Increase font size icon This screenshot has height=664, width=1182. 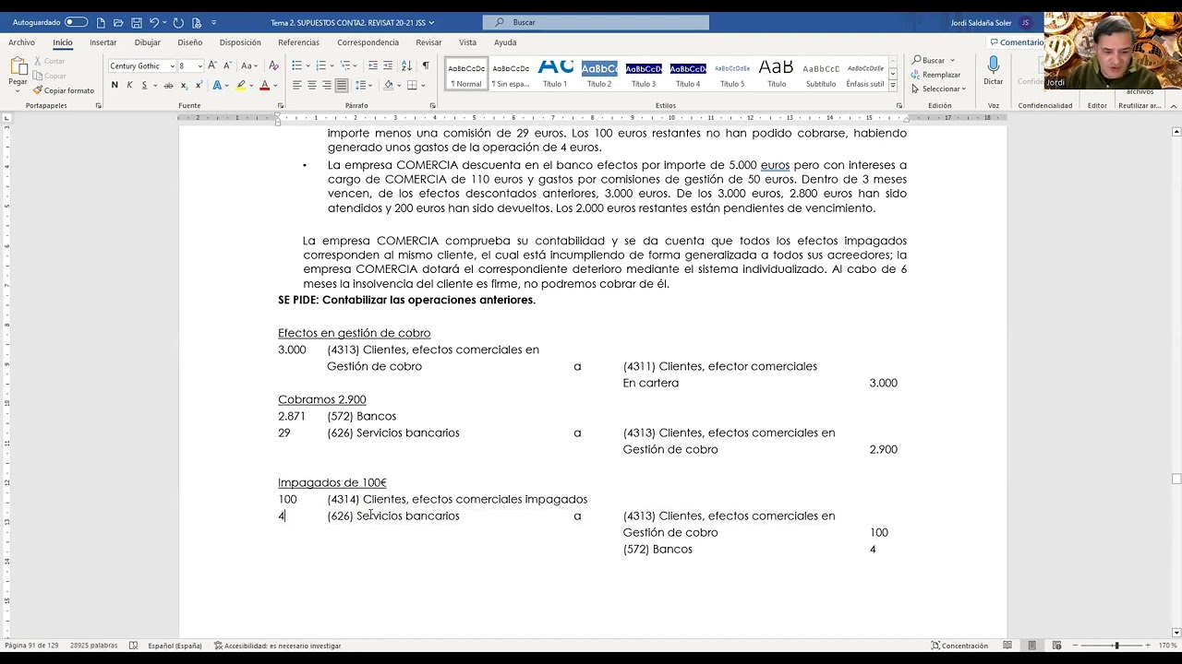click(212, 65)
